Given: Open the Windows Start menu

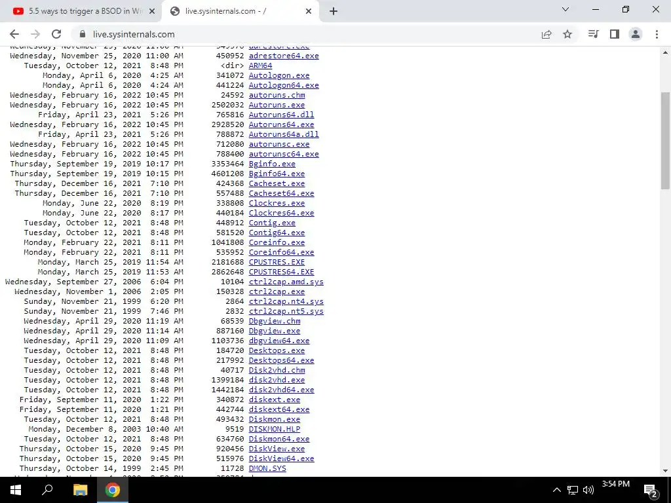Looking at the screenshot, I should [x=16, y=490].
